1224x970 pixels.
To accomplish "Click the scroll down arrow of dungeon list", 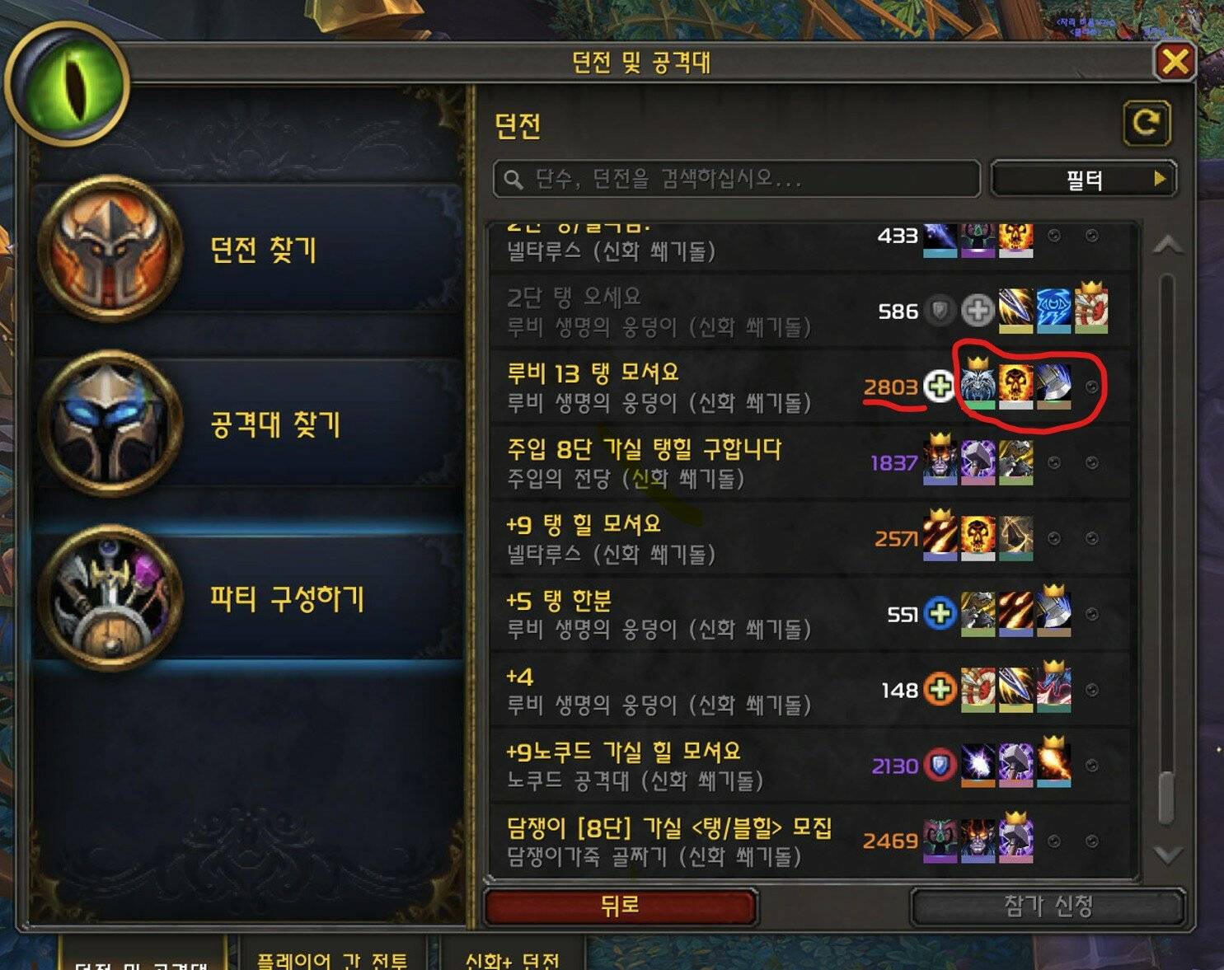I will coord(1168,855).
